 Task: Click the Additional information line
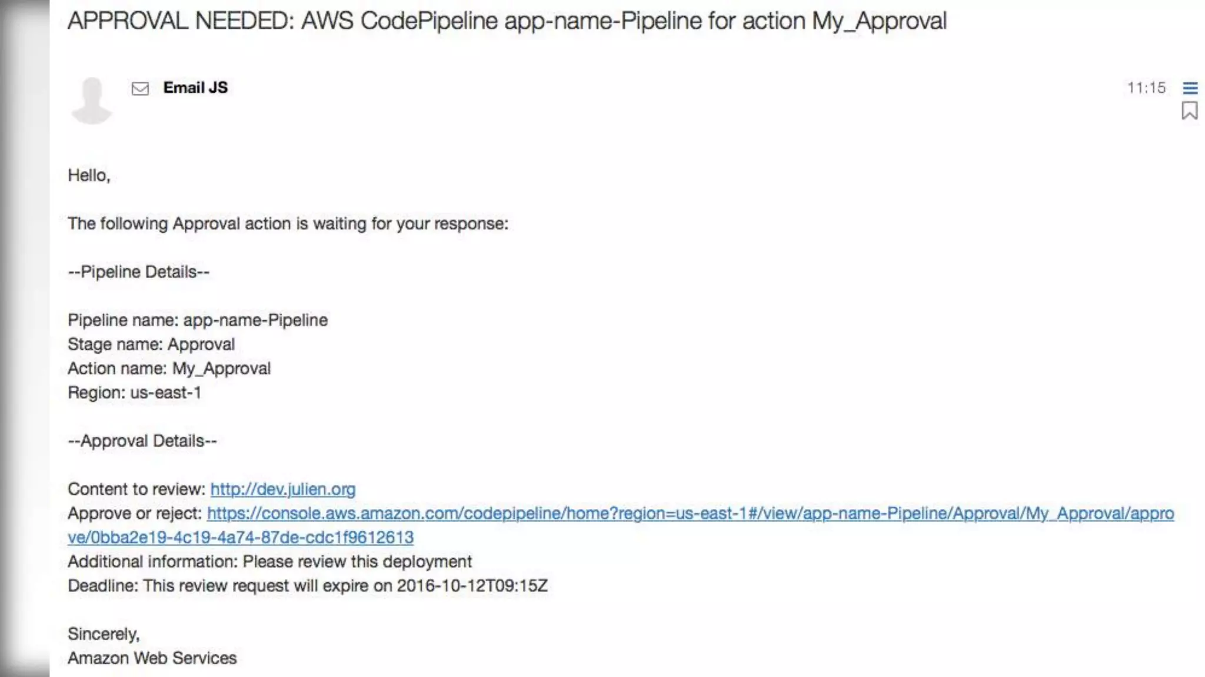(269, 562)
